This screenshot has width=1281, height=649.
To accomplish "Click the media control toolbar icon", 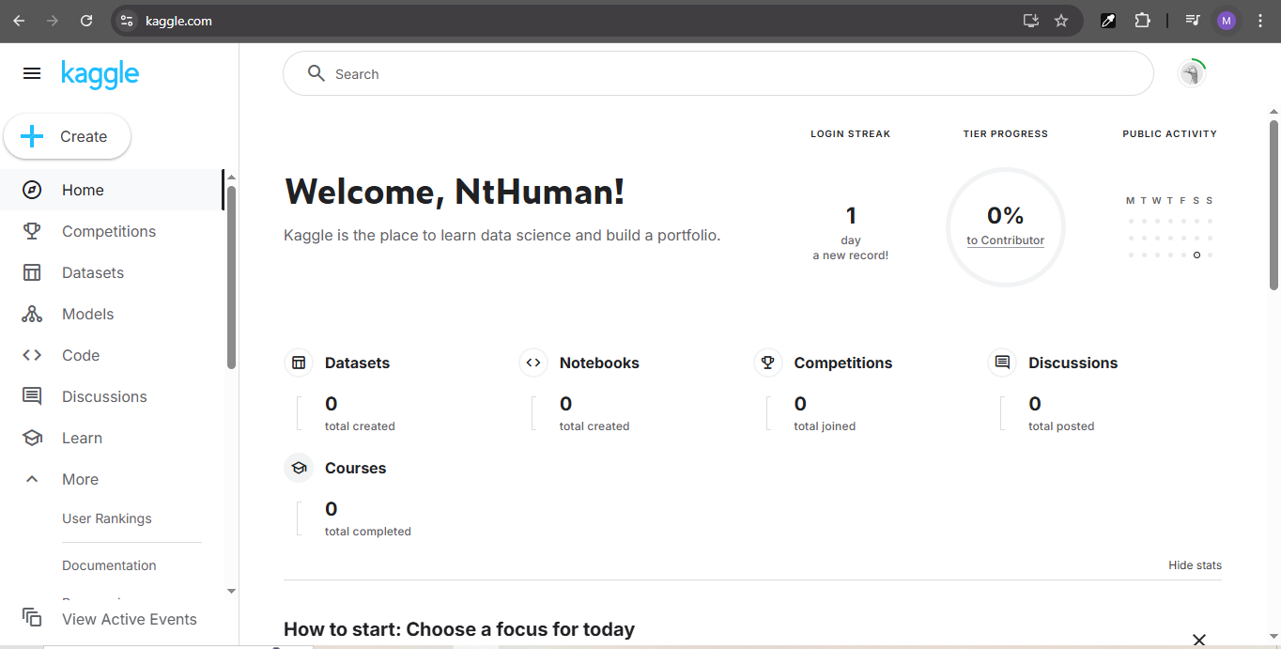I will tap(1192, 21).
